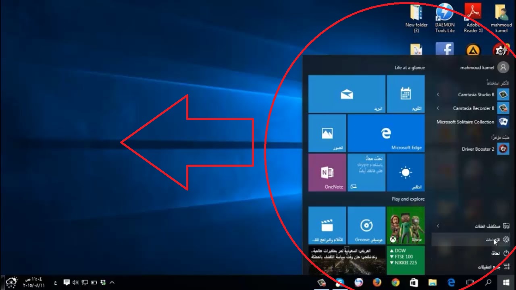Select DAEMON Tools Lite desktop icon
516x290 pixels.
tap(445, 19)
